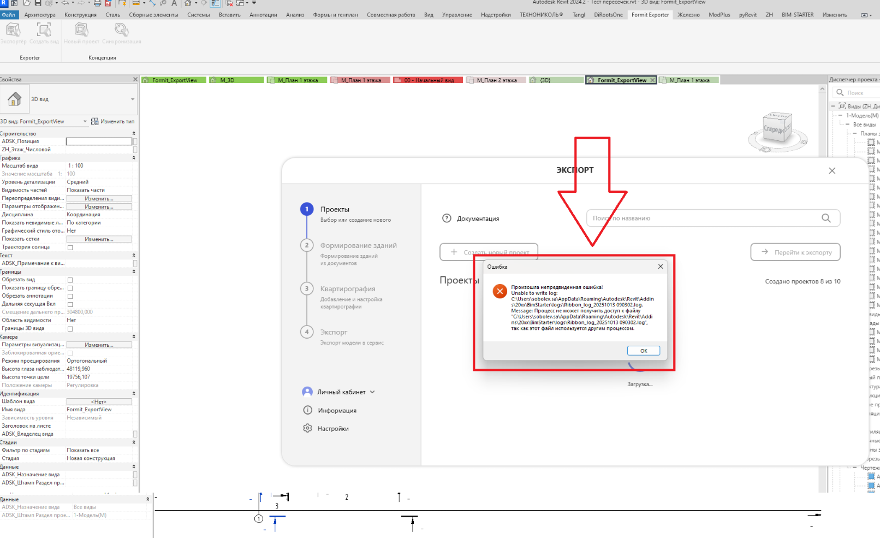The width and height of the screenshot is (880, 538).
Task: Click the Личный кабинет user avatar icon
Action: pyautogui.click(x=307, y=392)
